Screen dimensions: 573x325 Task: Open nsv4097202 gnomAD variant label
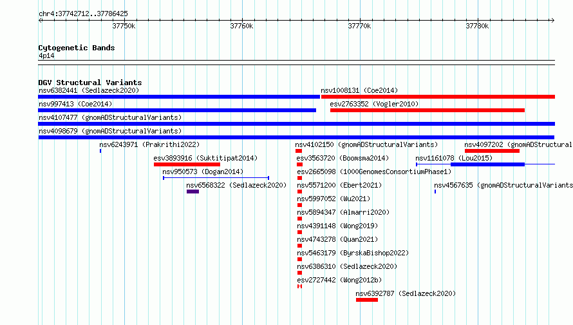point(518,144)
